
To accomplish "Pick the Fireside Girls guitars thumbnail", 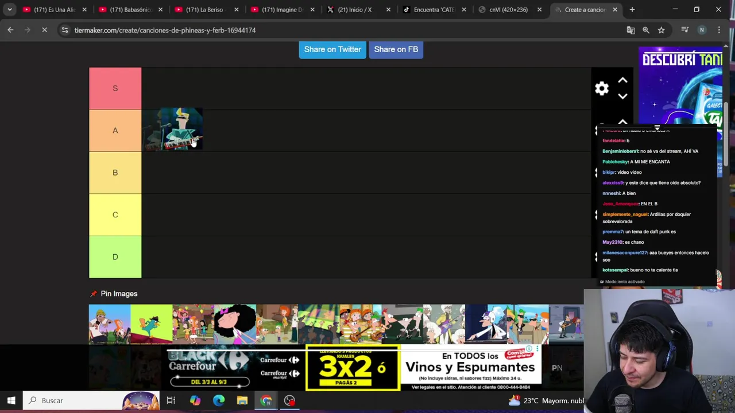I will coord(361,324).
